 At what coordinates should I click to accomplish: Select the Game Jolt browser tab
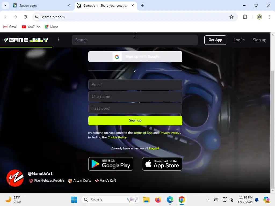(105, 5)
